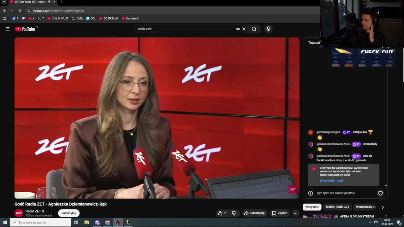Open the X bookmark labeled T
The height and width of the screenshot is (227, 404).
point(41,19)
